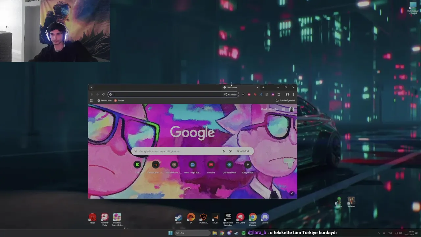Click the Google search box
Image resolution: width=421 pixels, height=237 pixels.
click(x=192, y=151)
